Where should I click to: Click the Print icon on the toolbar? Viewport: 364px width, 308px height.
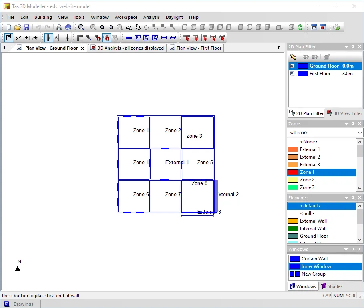[x=59, y=27]
